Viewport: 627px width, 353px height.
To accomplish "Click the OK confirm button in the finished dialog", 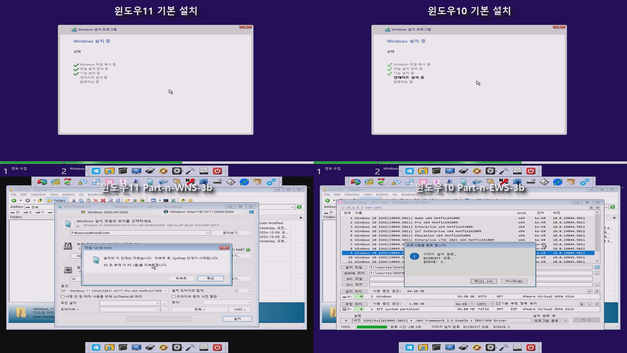I will point(211,278).
